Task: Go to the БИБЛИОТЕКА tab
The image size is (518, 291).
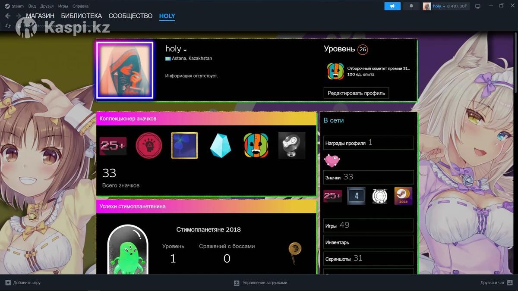Action: pyautogui.click(x=82, y=16)
